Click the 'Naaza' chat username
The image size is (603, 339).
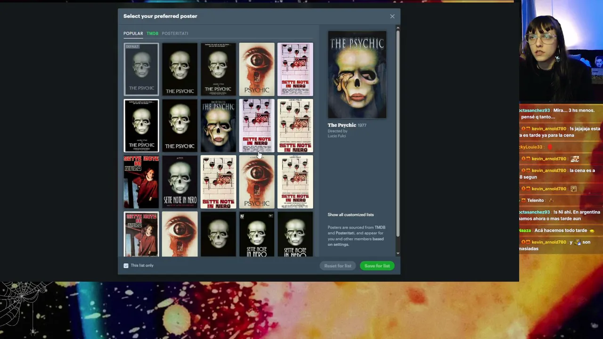click(x=525, y=231)
